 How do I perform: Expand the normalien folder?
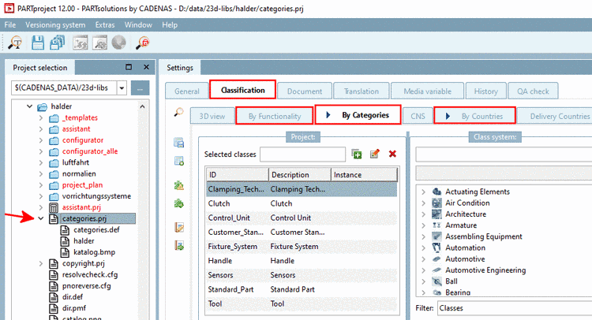click(41, 173)
